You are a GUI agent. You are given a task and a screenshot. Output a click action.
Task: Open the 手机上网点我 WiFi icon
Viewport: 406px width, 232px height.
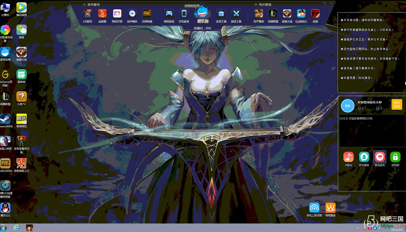tap(314, 208)
